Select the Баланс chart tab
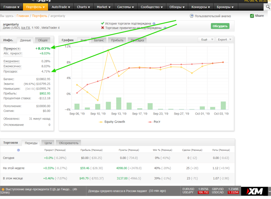The image size is (271, 199). coord(99,40)
